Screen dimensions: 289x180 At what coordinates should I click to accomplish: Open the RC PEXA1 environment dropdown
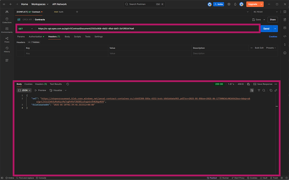(x=265, y=12)
